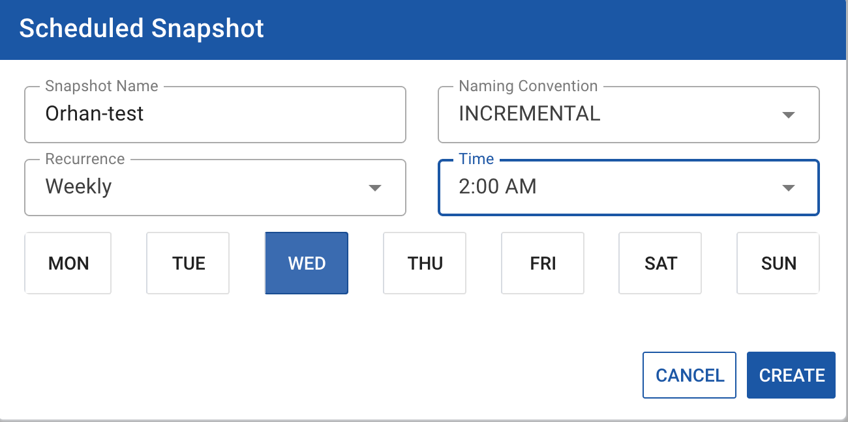Toggle the MON day button

coord(68,263)
